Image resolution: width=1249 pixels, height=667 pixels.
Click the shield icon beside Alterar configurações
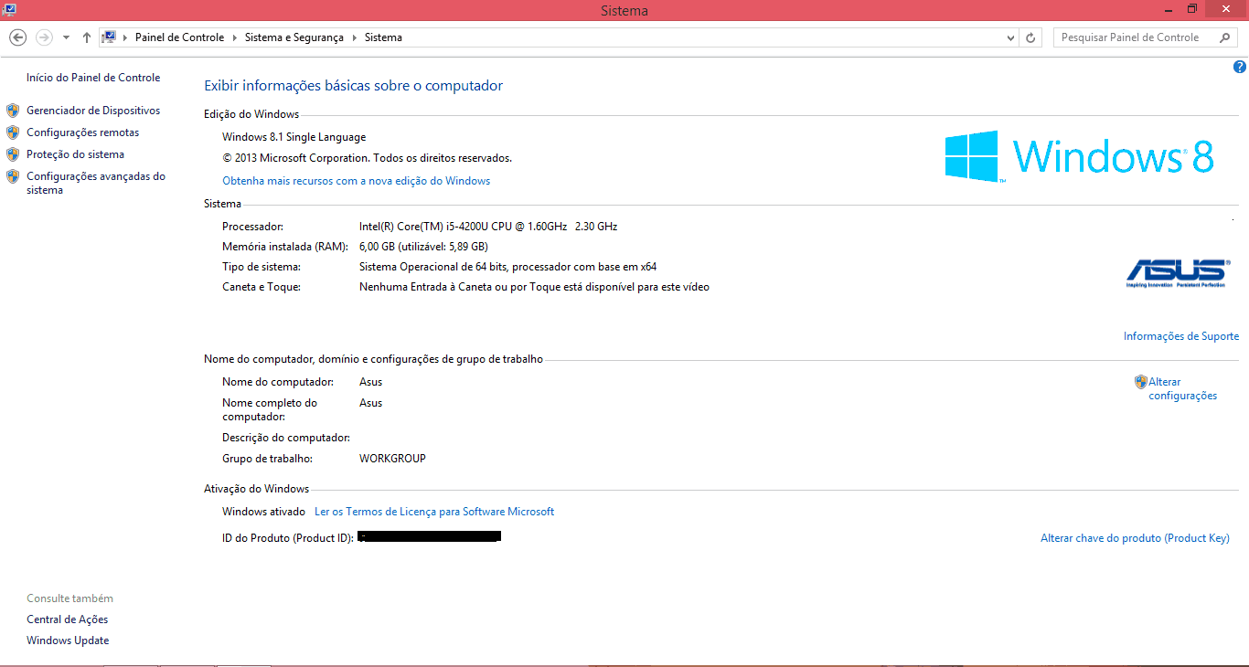(1140, 382)
